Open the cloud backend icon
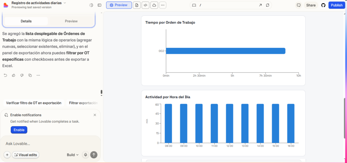The image size is (347, 163). tap(154, 5)
